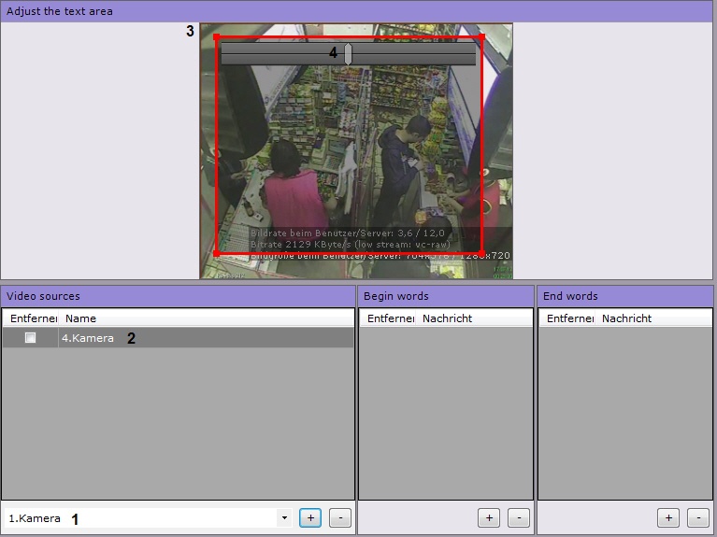The height and width of the screenshot is (537, 717).
Task: Click the slider handle above the video
Action: [348, 54]
